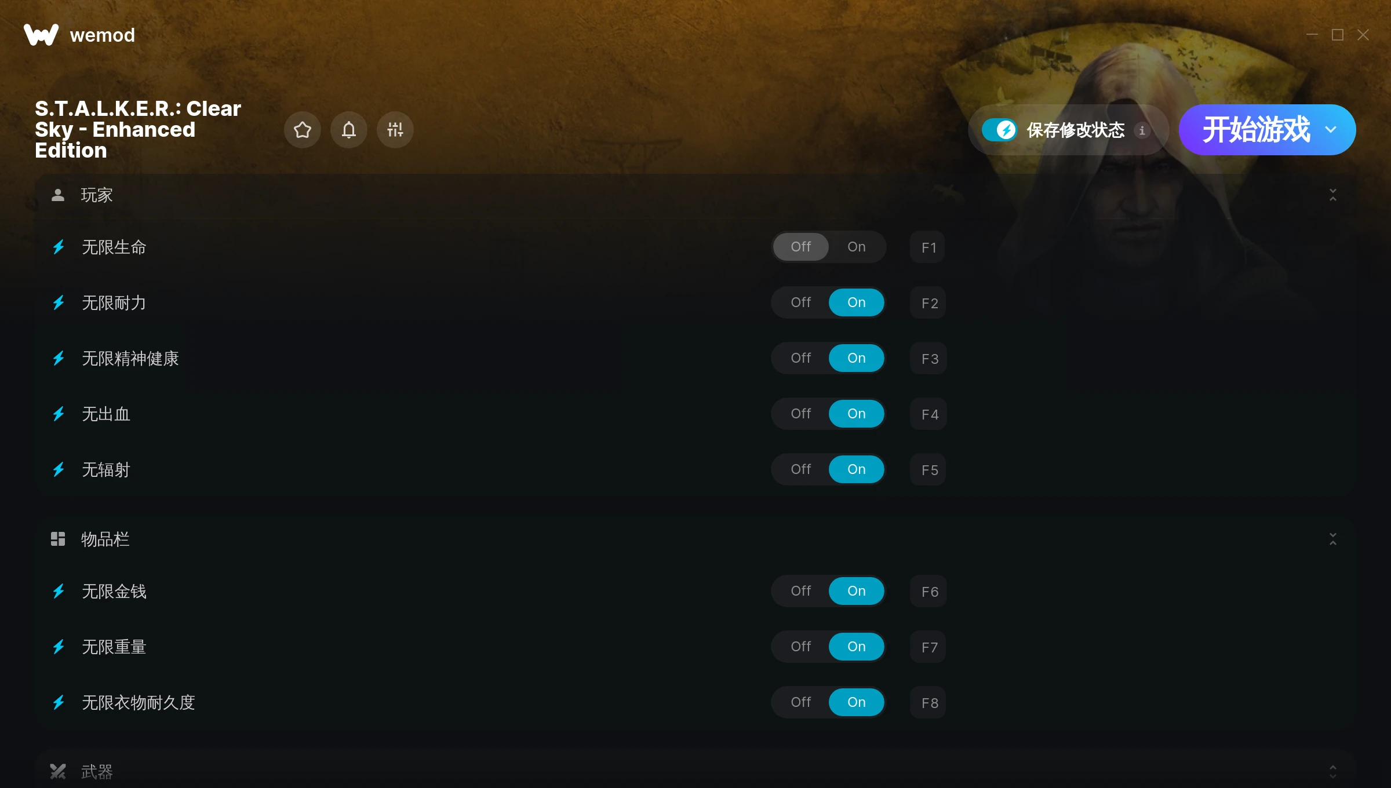Toggle the 保存修改状态 switch

(999, 130)
